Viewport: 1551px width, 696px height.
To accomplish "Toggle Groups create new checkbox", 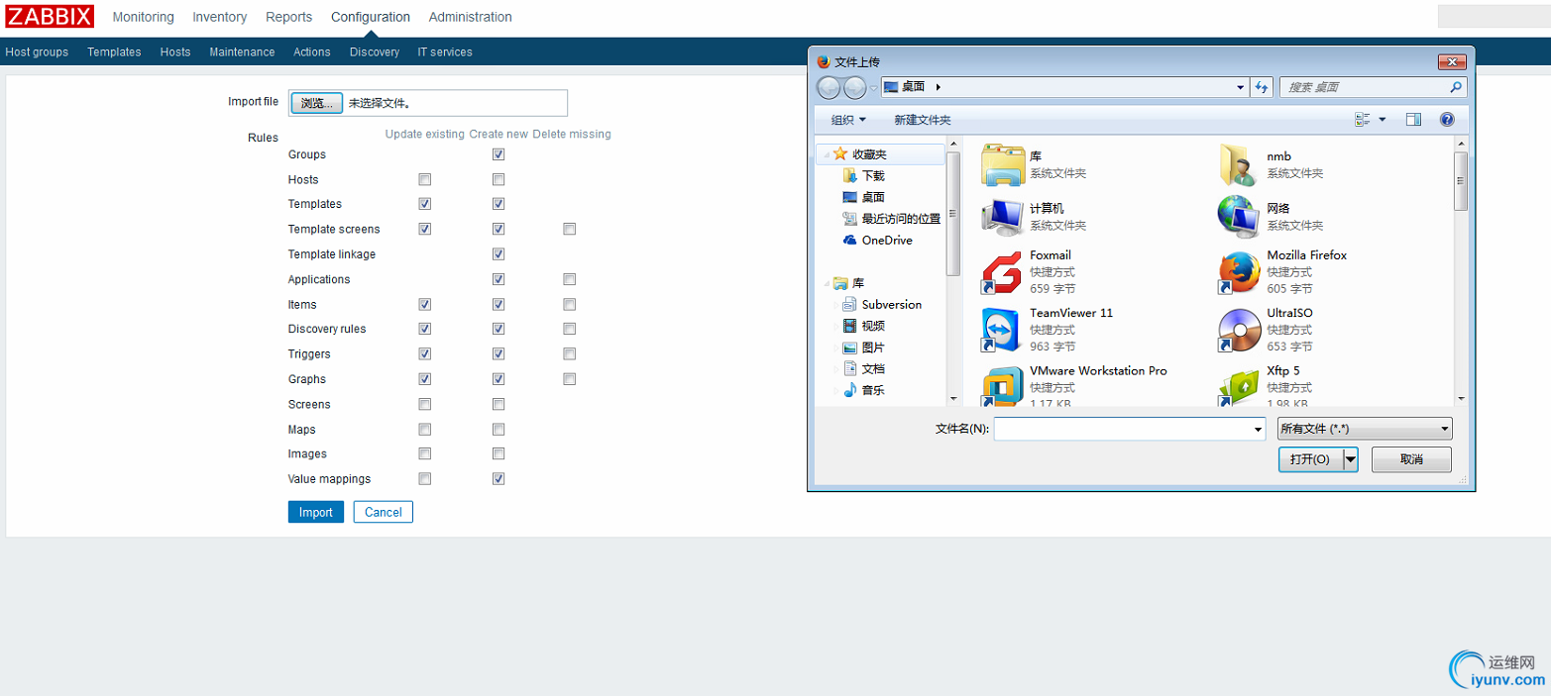I will pos(499,154).
